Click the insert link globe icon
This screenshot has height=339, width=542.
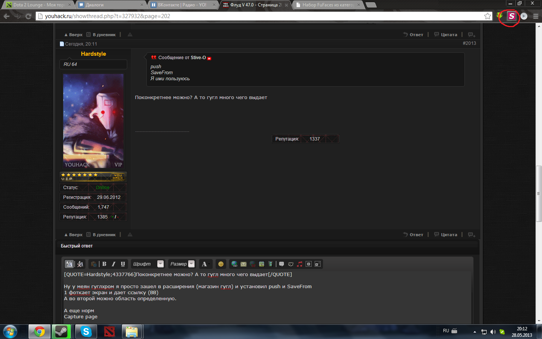pos(234,264)
